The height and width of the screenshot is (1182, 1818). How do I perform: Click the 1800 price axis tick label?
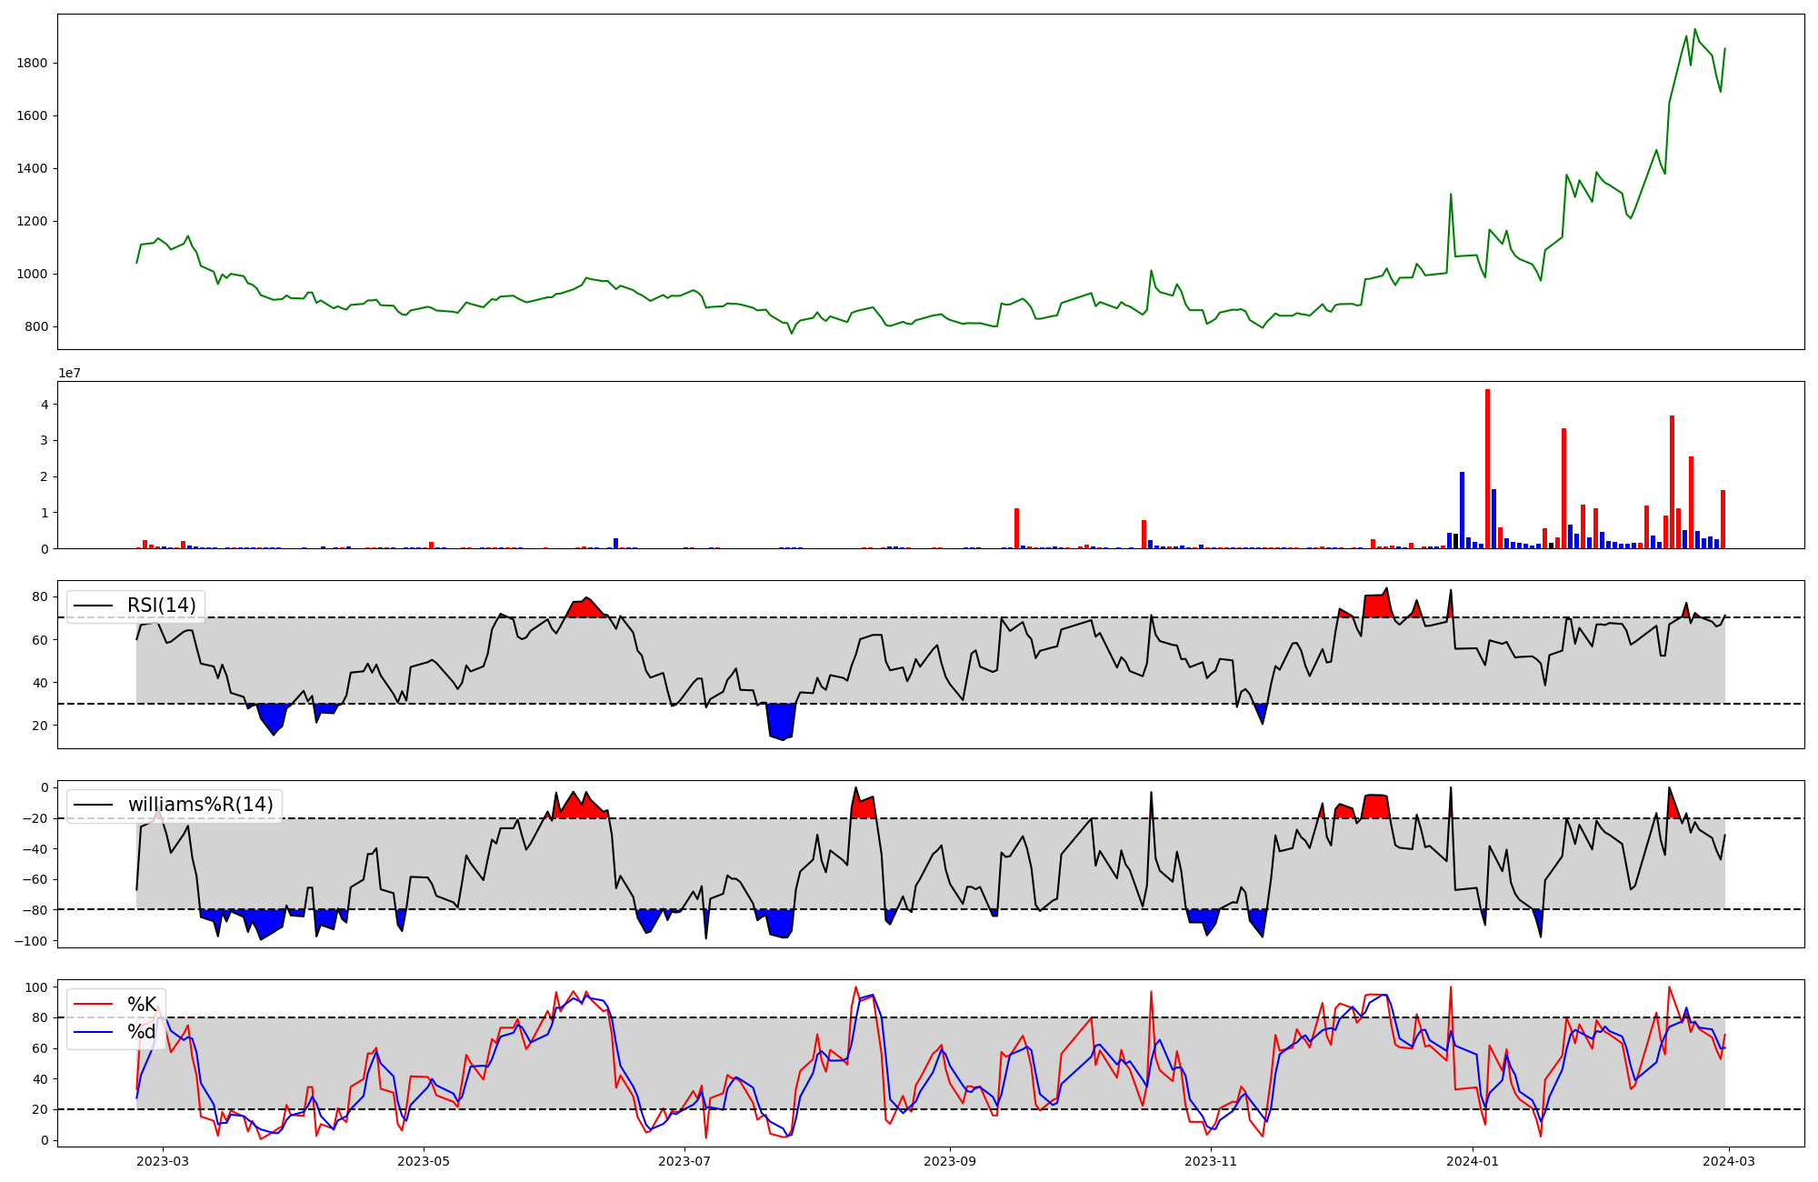coord(31,63)
